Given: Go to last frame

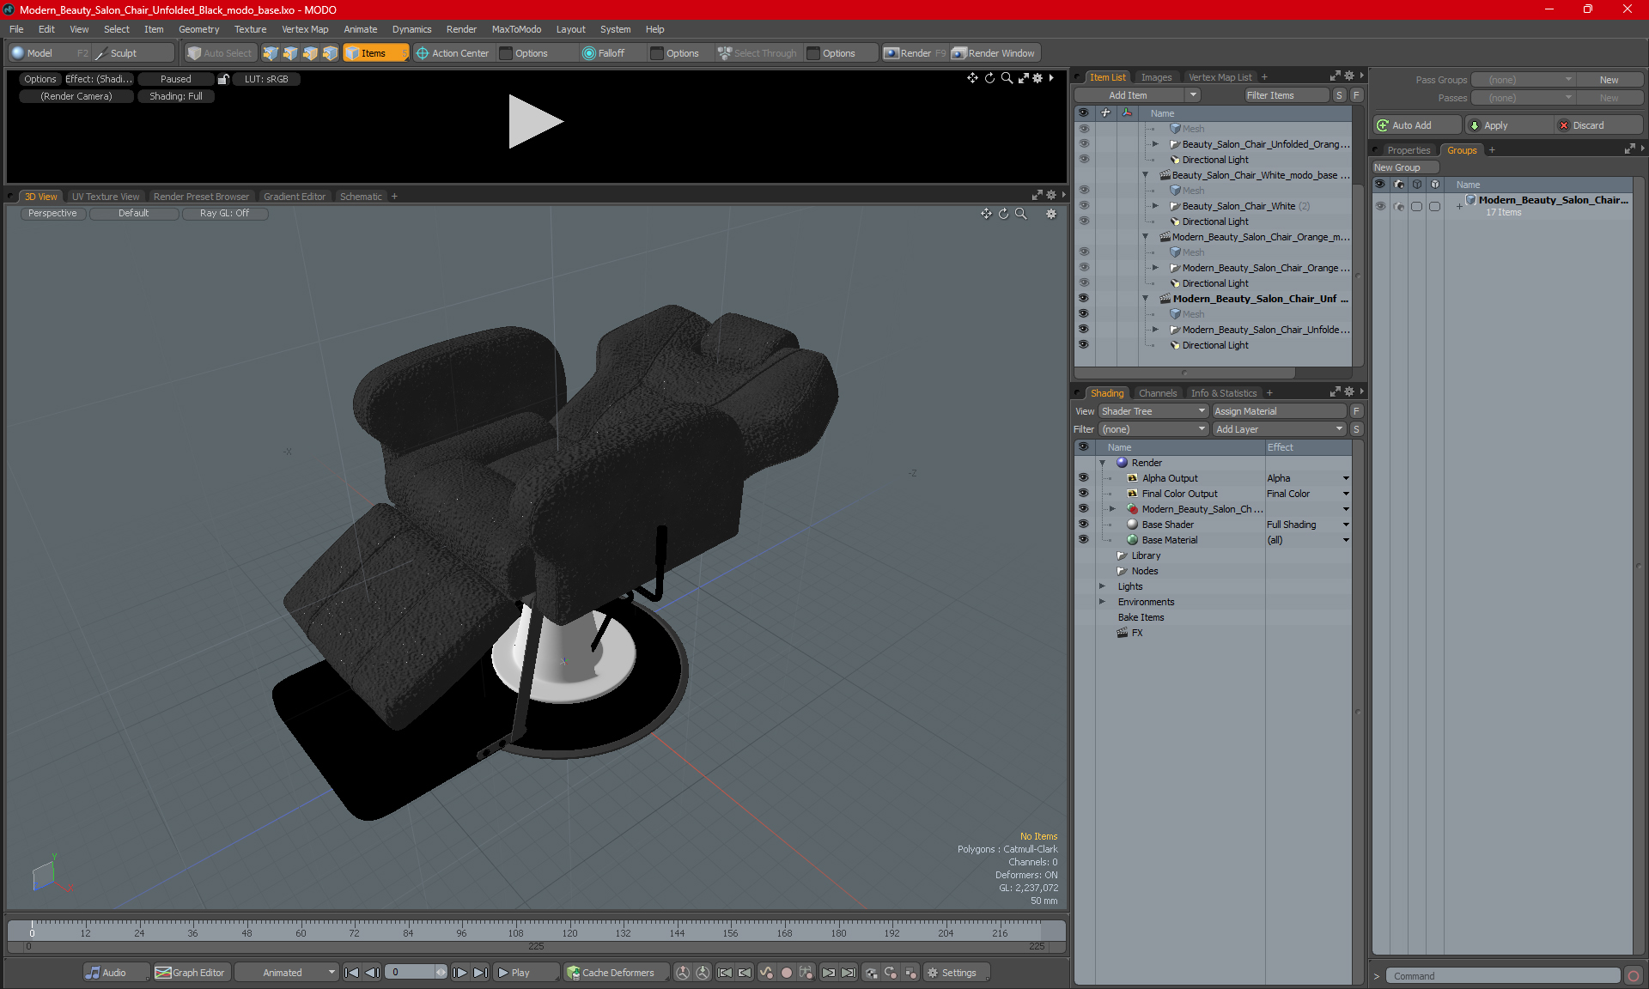Looking at the screenshot, I should coord(480,973).
